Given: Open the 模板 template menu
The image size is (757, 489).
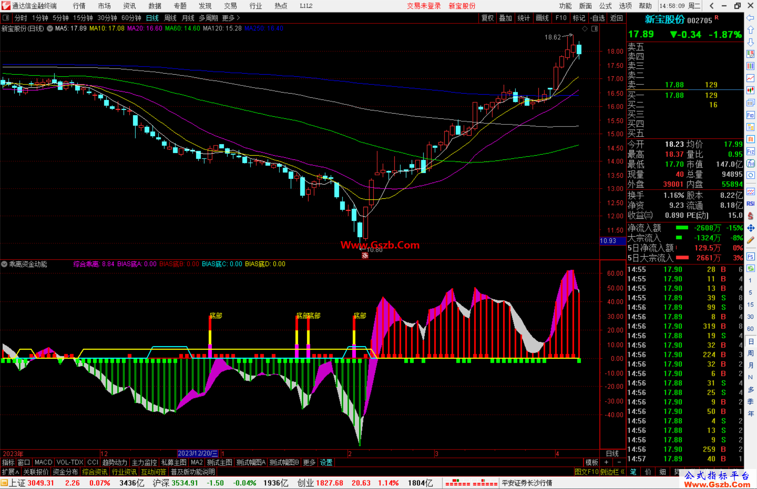Looking at the screenshot, I should (592, 462).
